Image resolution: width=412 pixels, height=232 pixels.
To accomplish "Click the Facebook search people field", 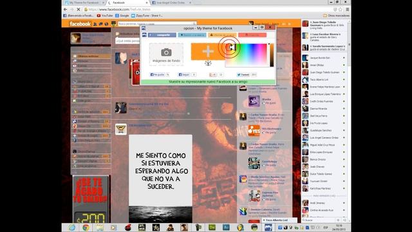I will [157, 24].
